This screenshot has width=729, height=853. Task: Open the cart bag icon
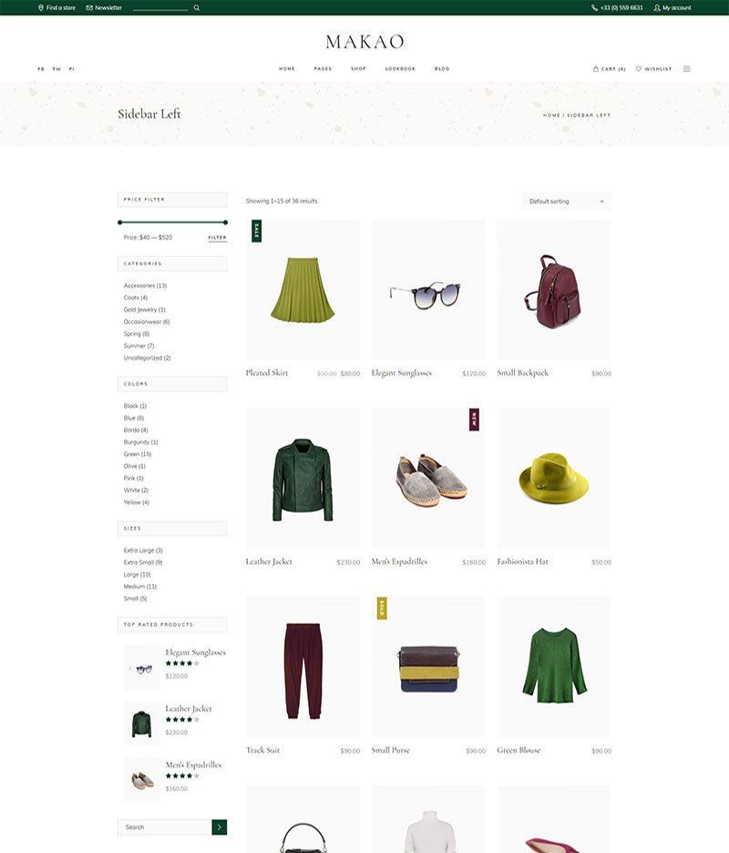pos(596,68)
